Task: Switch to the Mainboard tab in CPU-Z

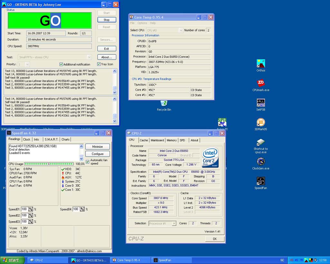Action: tap(157, 140)
